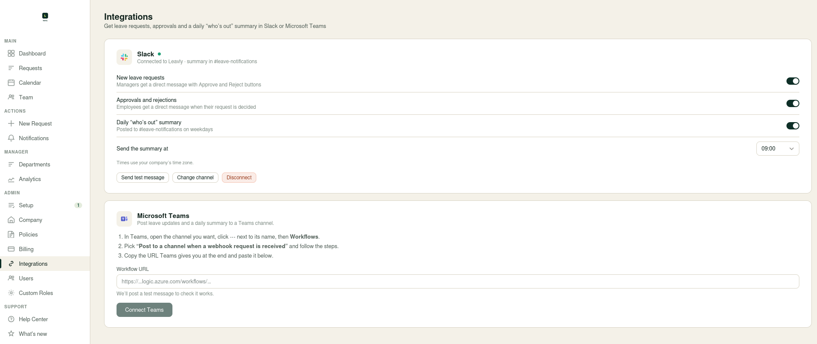Focus the Workflow URL input field
The image size is (817, 344).
tap(458, 282)
